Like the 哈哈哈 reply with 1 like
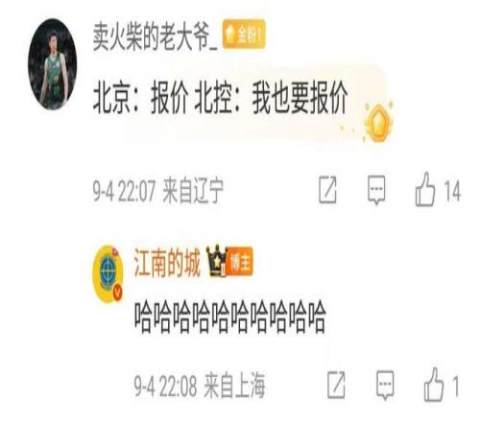This screenshot has width=480, height=422. pos(434,385)
